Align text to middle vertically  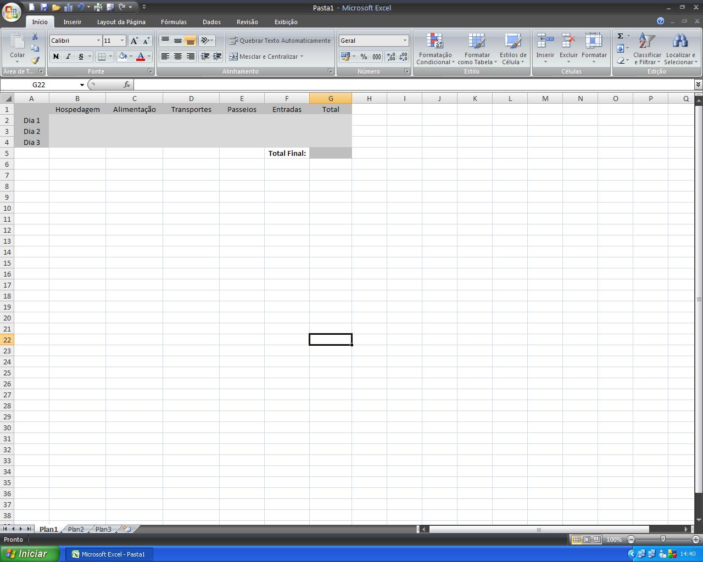pyautogui.click(x=178, y=41)
